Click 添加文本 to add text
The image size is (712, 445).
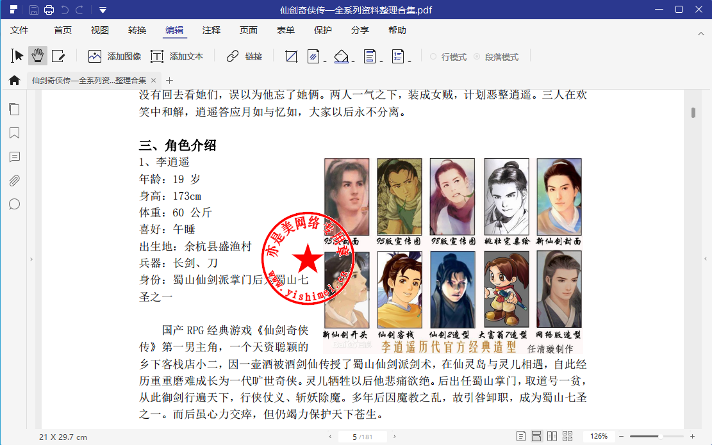click(x=177, y=56)
